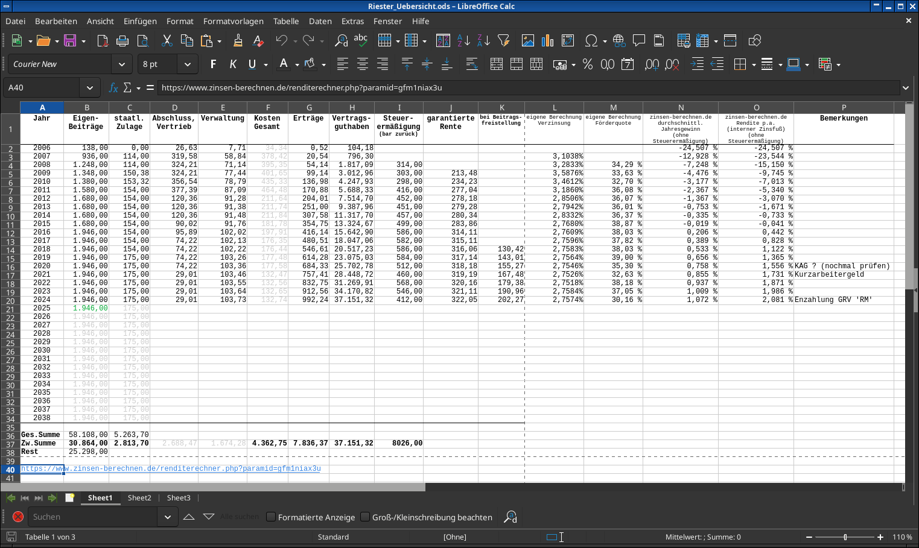Expand the Courier New font dropdown

(x=121, y=65)
